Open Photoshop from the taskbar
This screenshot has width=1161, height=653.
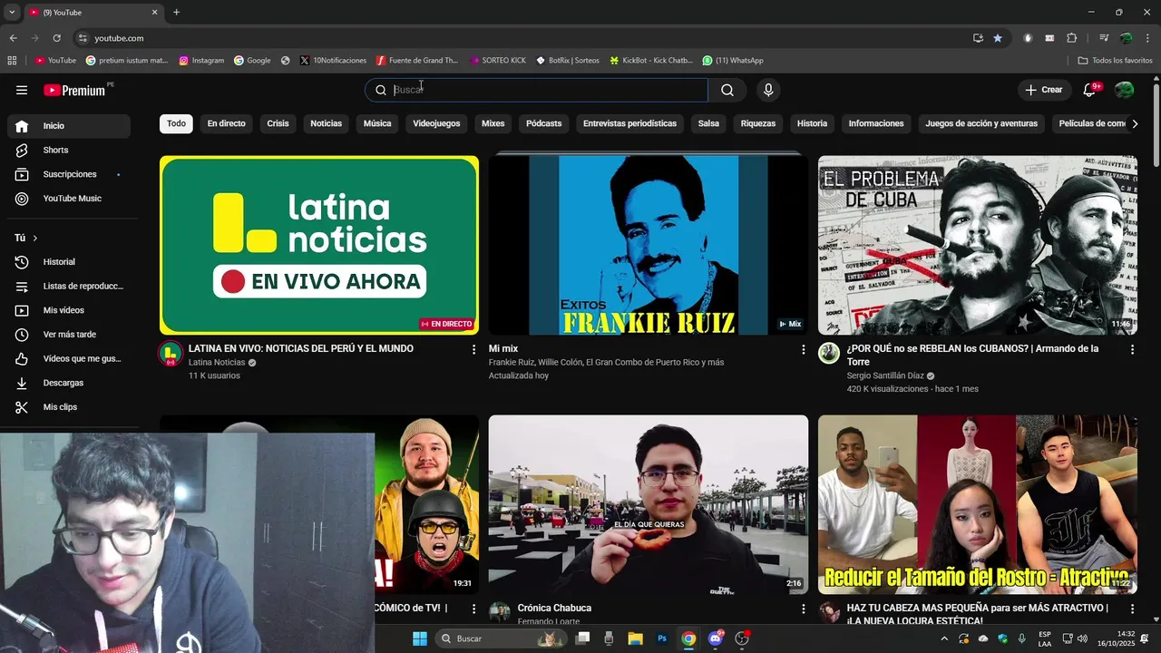click(x=662, y=638)
